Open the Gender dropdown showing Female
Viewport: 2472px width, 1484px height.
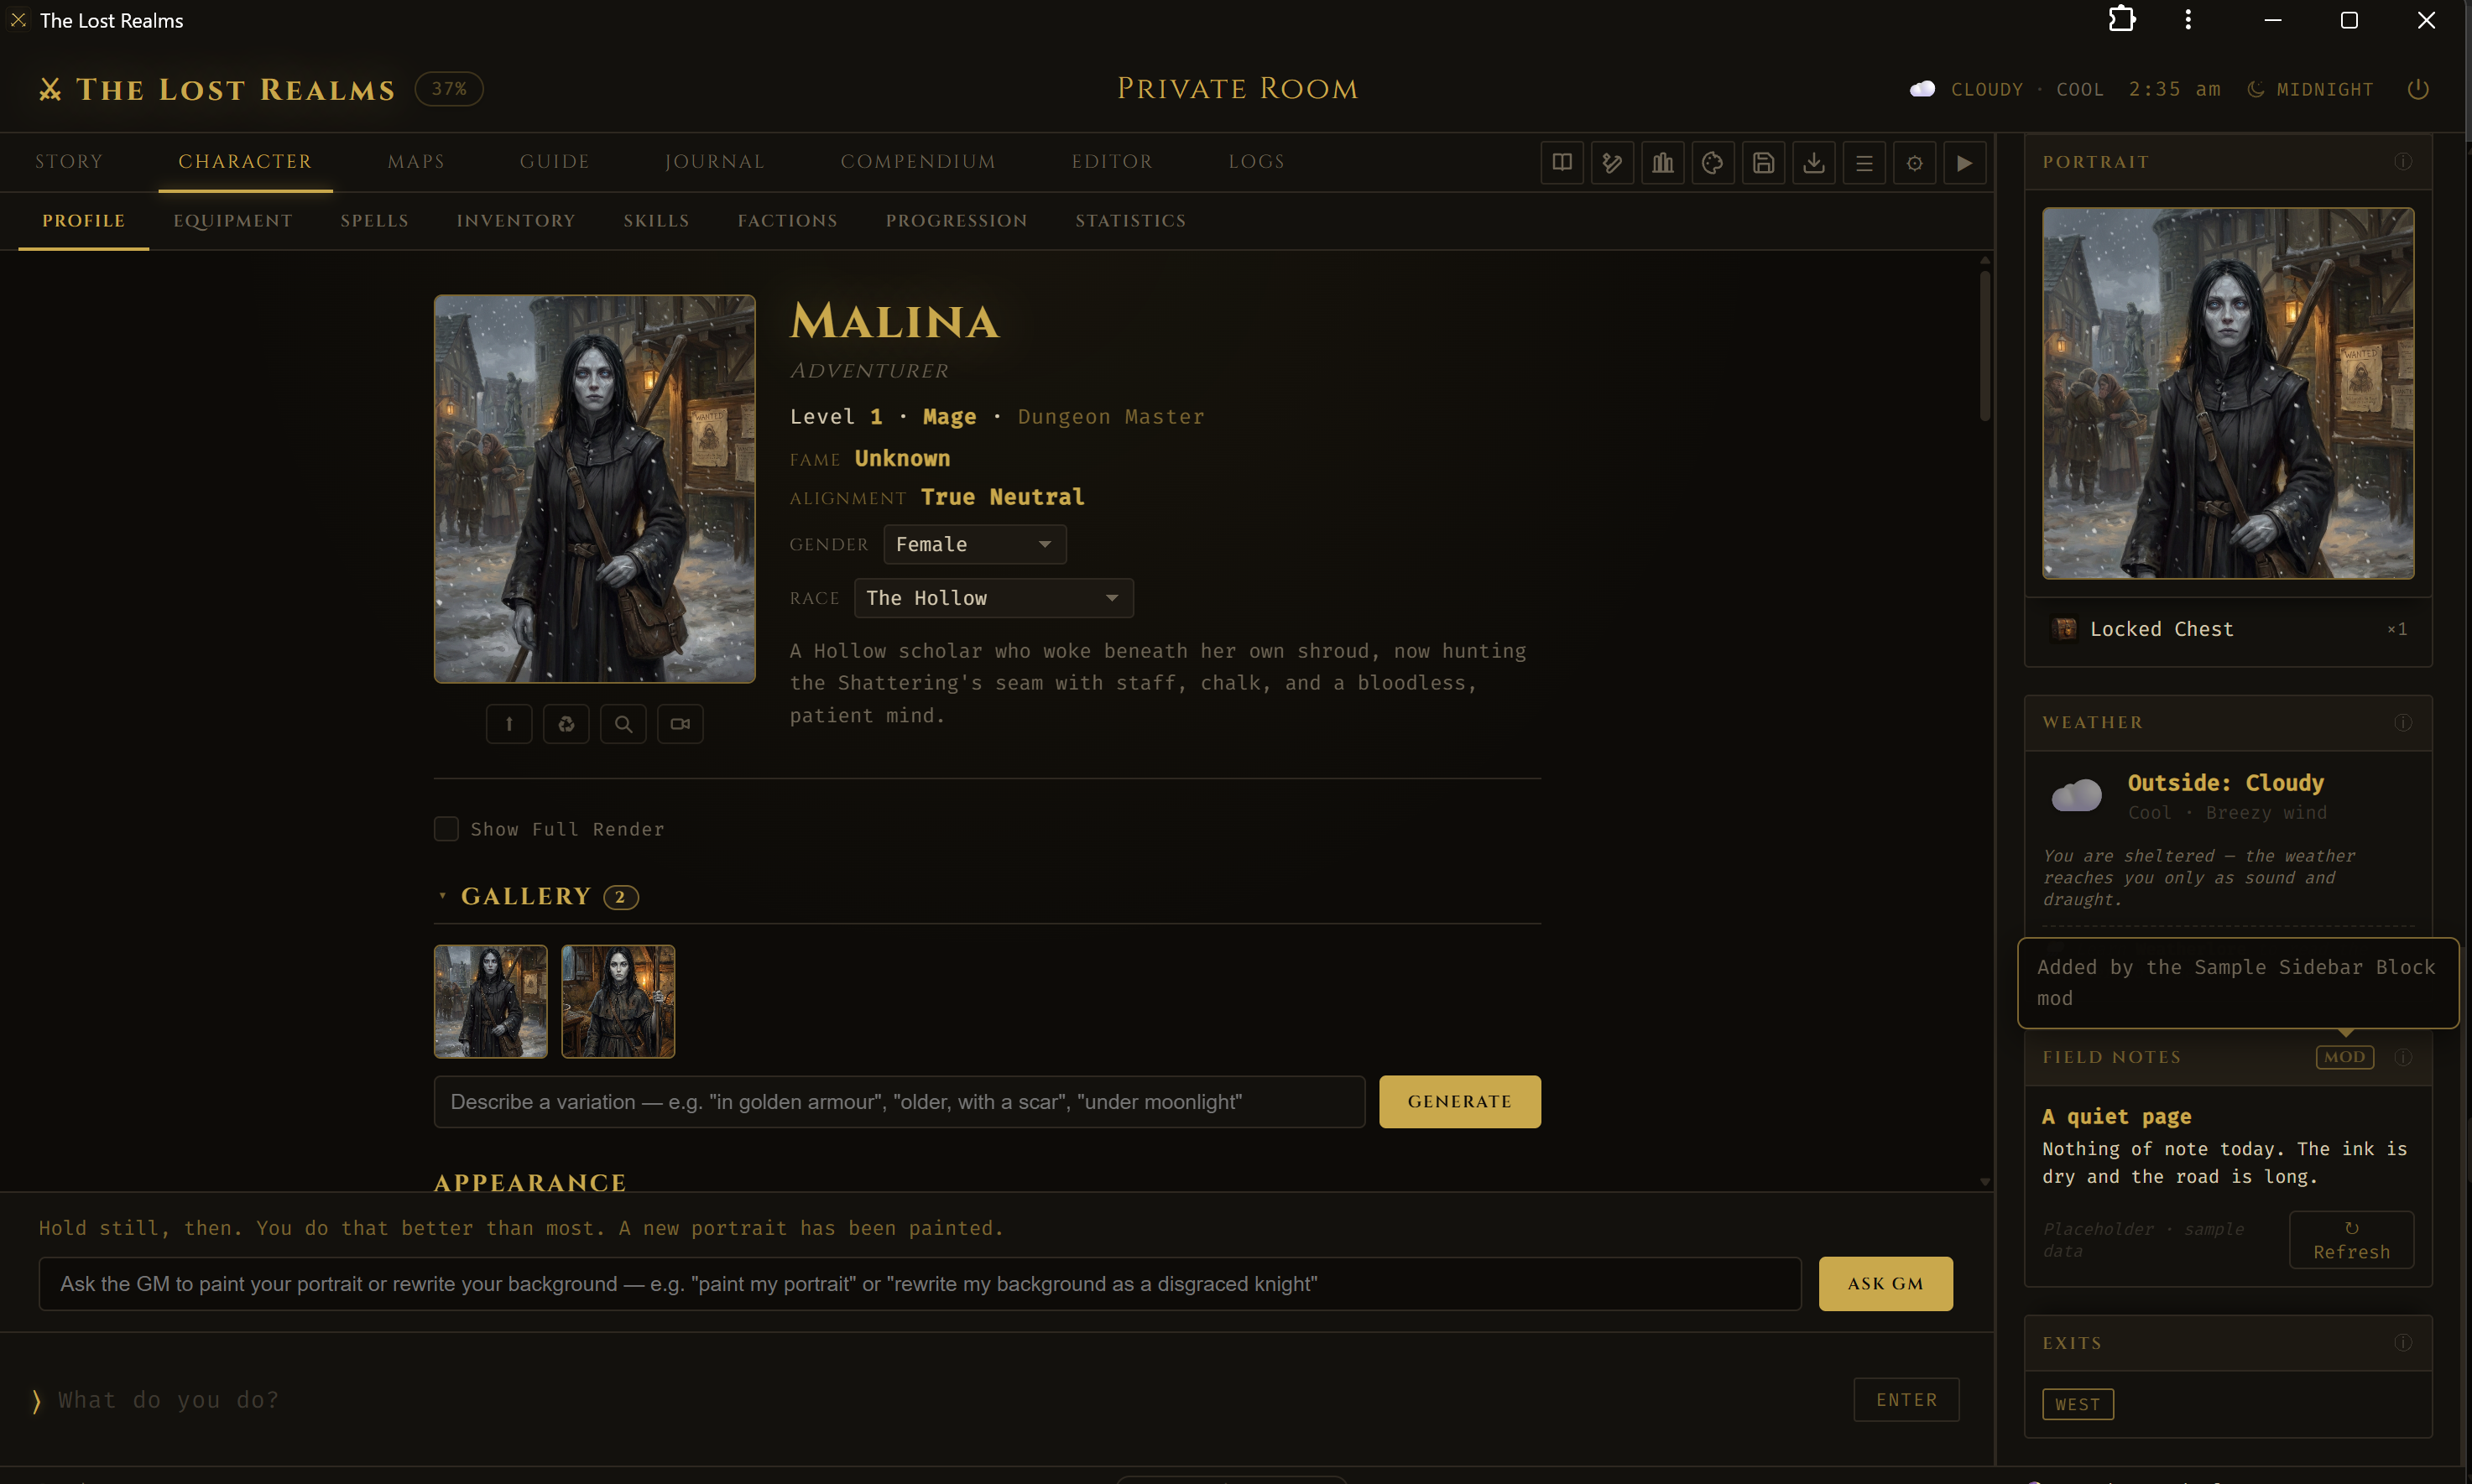(975, 545)
